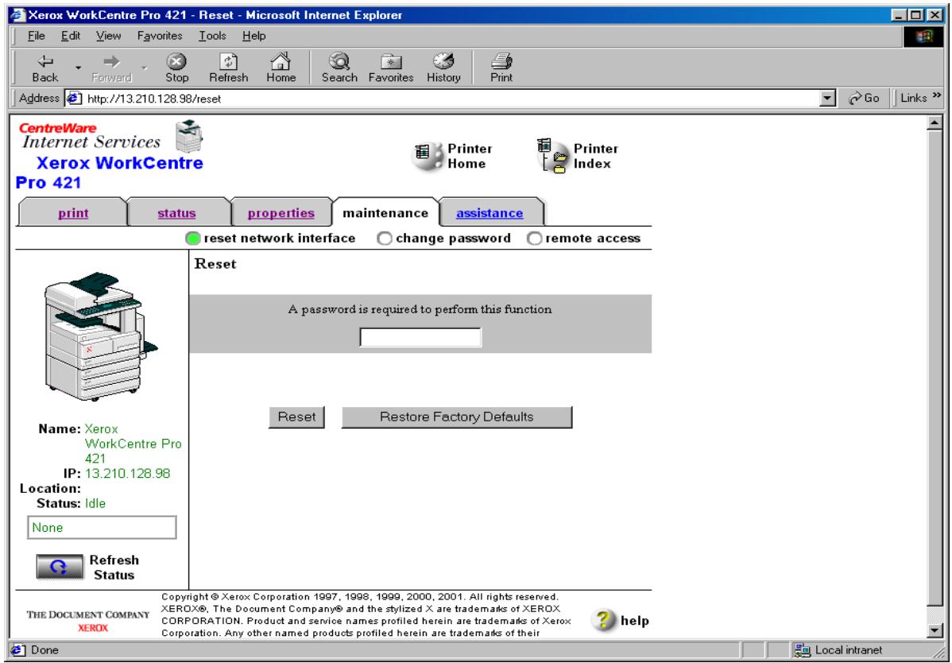Click the page scrollbar up arrow

935,123
